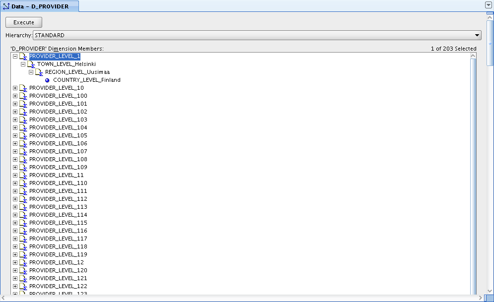Click the PROVIDER_LEVEL_104 member icon
494x302 pixels.
coord(23,128)
